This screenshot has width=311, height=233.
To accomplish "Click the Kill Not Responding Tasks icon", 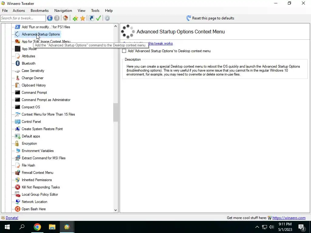I will click(x=18, y=187).
